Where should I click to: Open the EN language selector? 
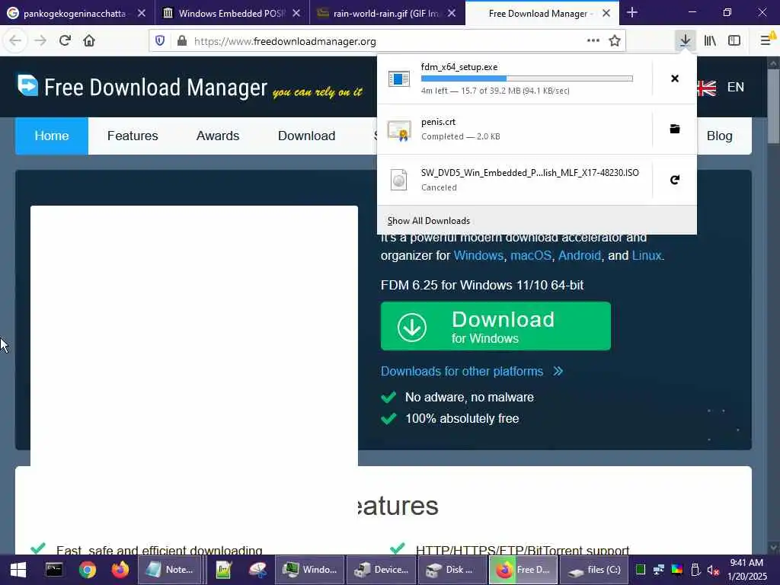[x=736, y=87]
